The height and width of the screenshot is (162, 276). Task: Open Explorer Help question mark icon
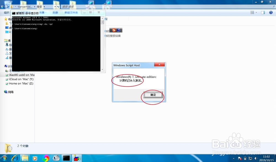point(271,12)
